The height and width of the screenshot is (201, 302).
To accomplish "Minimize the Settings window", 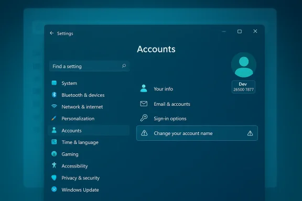I will [x=224, y=31].
